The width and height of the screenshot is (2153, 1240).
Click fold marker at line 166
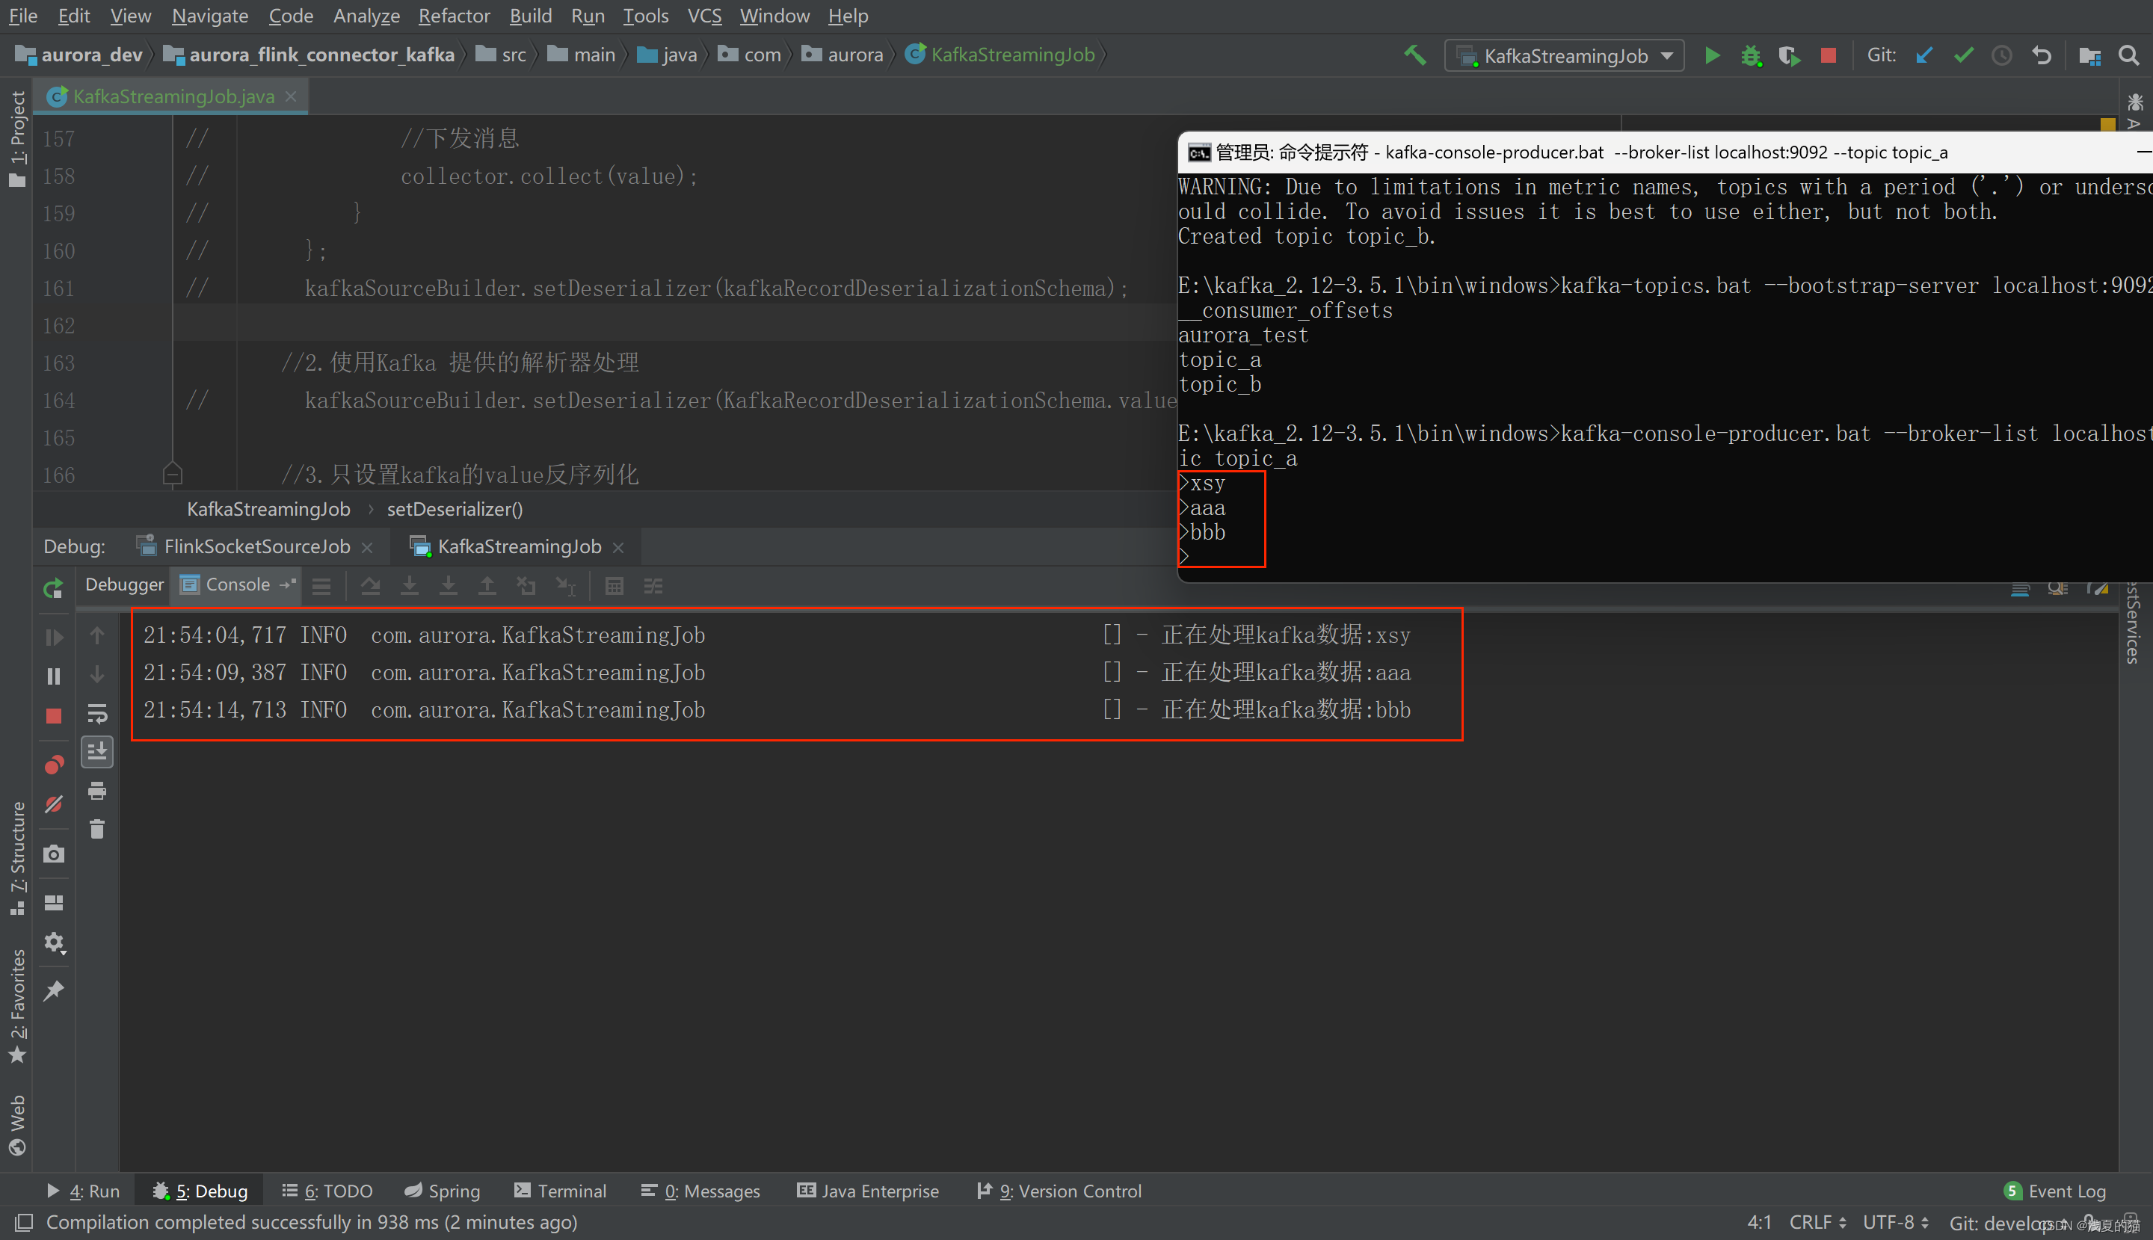pos(172,474)
